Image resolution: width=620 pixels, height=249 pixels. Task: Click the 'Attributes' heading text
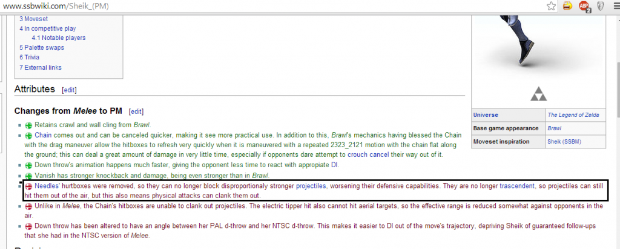coord(35,89)
